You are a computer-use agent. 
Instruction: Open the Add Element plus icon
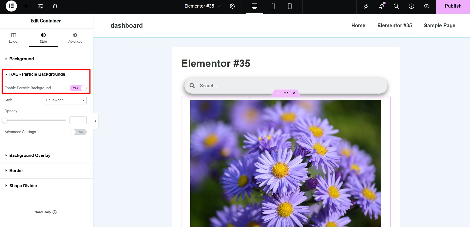pos(26,6)
